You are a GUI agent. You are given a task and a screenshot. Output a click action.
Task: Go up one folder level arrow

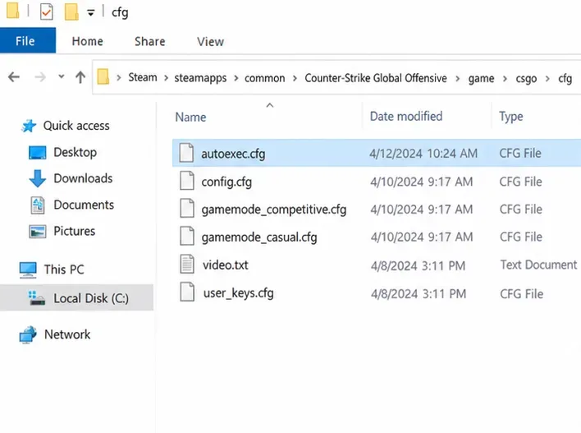(x=80, y=77)
